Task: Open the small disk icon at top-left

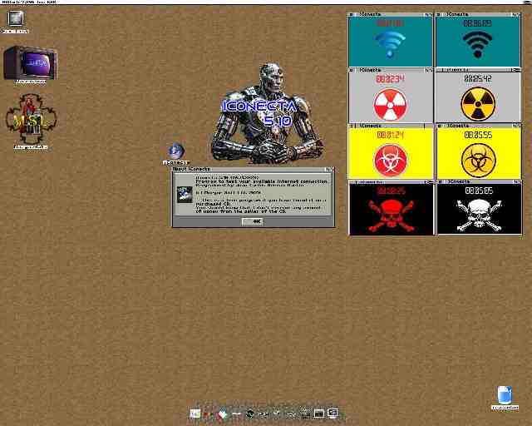Action: click(x=15, y=18)
